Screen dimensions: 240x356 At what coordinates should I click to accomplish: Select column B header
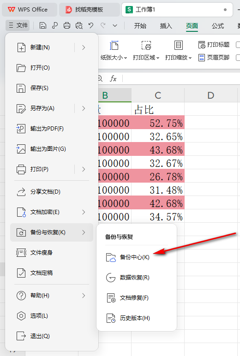click(x=115, y=95)
